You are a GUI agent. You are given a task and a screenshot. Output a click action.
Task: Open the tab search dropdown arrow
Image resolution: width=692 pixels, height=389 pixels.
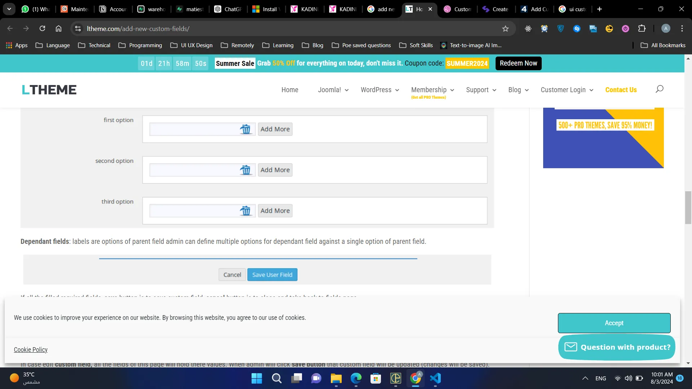[9, 9]
